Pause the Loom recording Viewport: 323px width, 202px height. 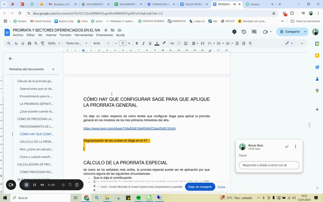click(35, 185)
